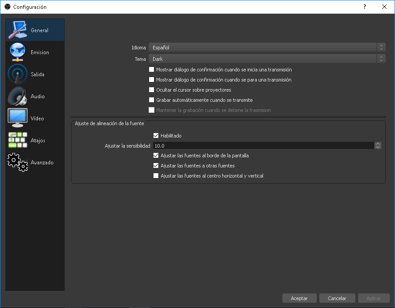Click the Avanzado gears icon

pyautogui.click(x=18, y=162)
